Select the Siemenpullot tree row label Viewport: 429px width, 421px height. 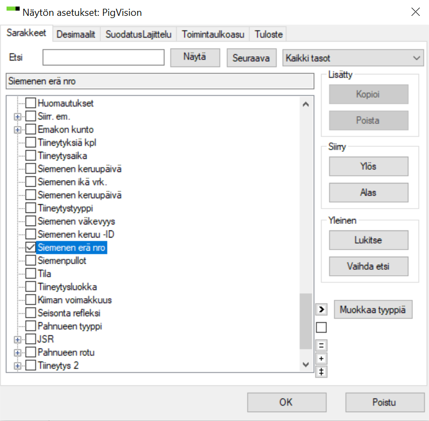pos(62,260)
